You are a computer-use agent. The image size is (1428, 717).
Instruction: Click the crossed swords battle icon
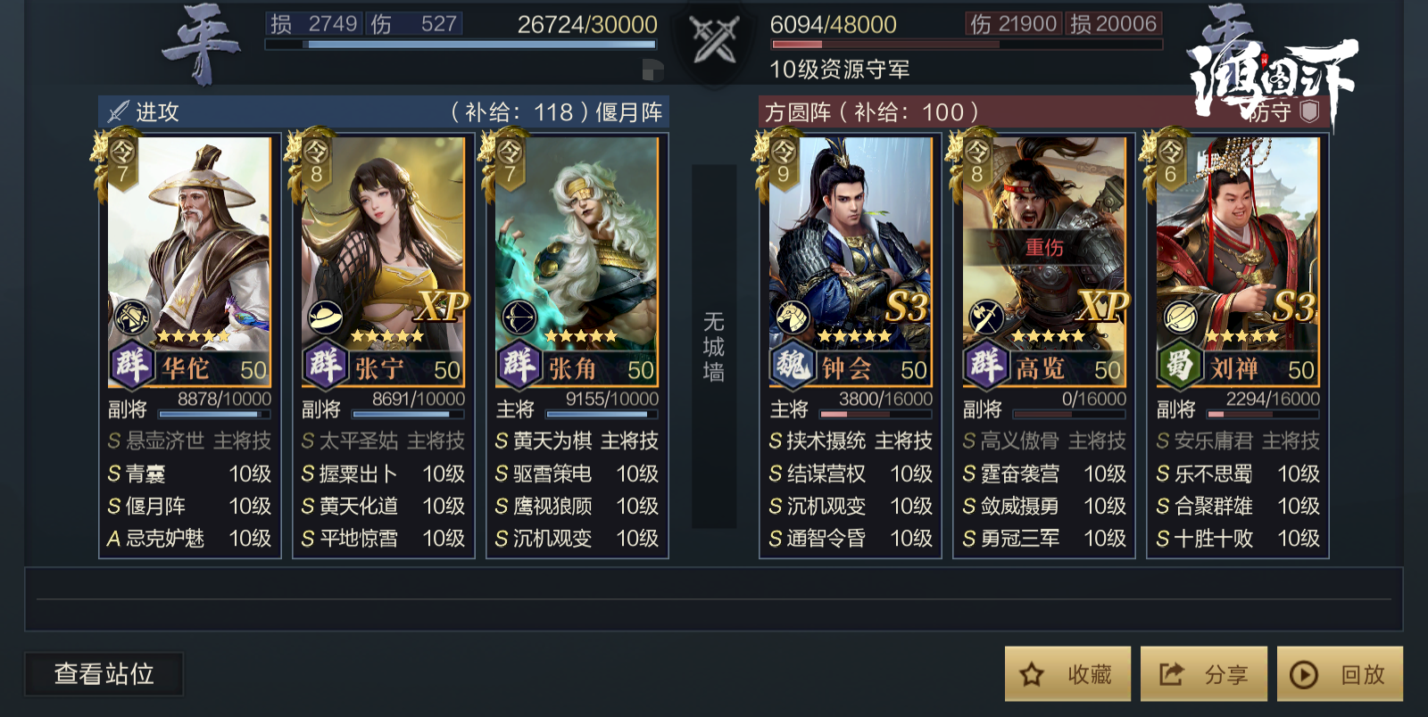point(715,39)
